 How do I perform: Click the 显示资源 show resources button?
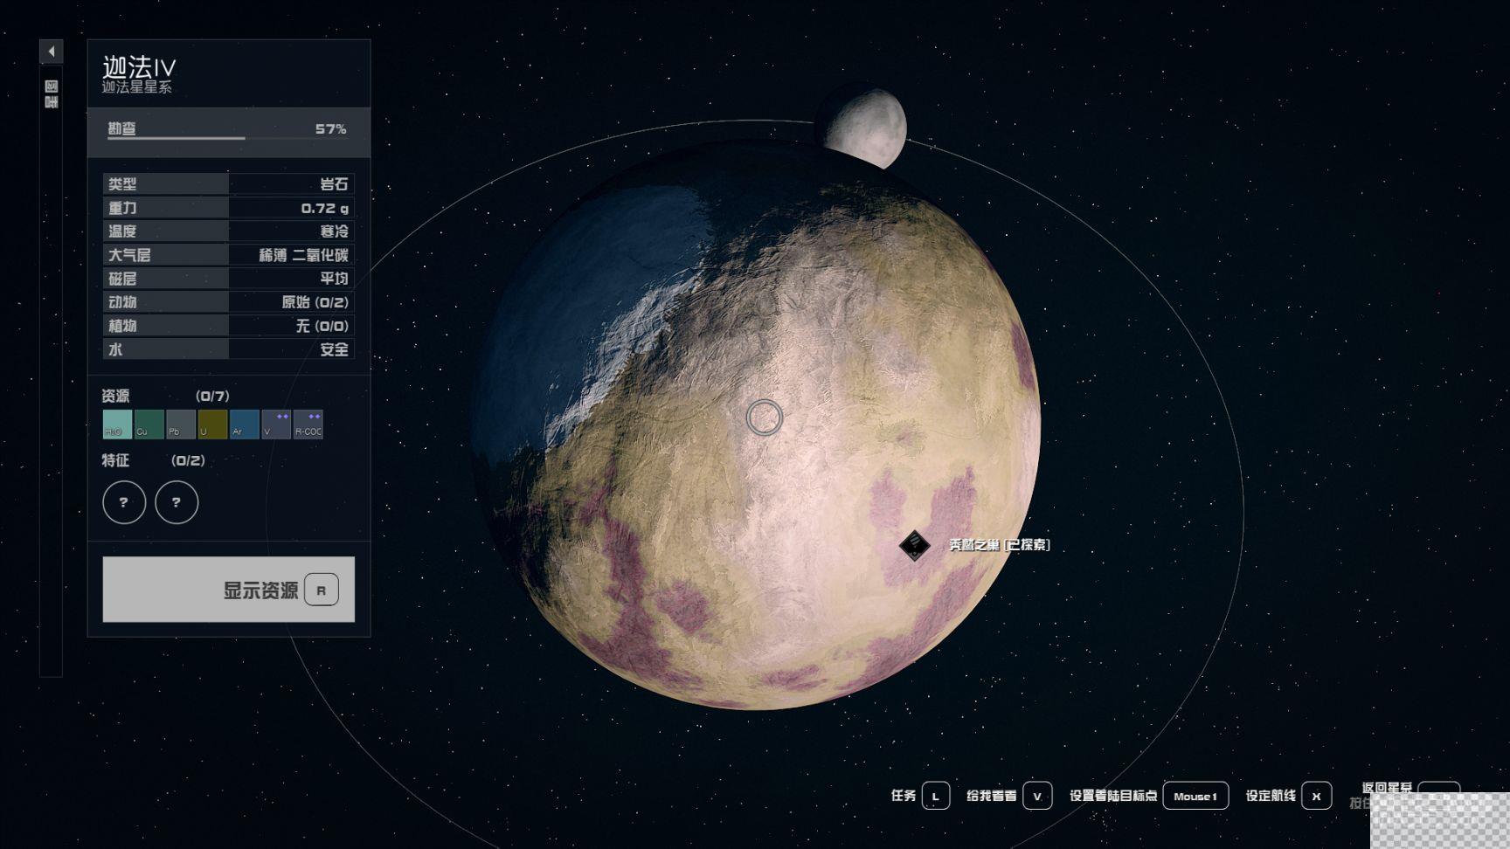click(x=229, y=590)
